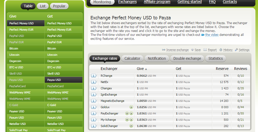This screenshot has height=132, width=258.
Task: Click the percent badge beside My-Xchange
Action: (x=131, y=120)
